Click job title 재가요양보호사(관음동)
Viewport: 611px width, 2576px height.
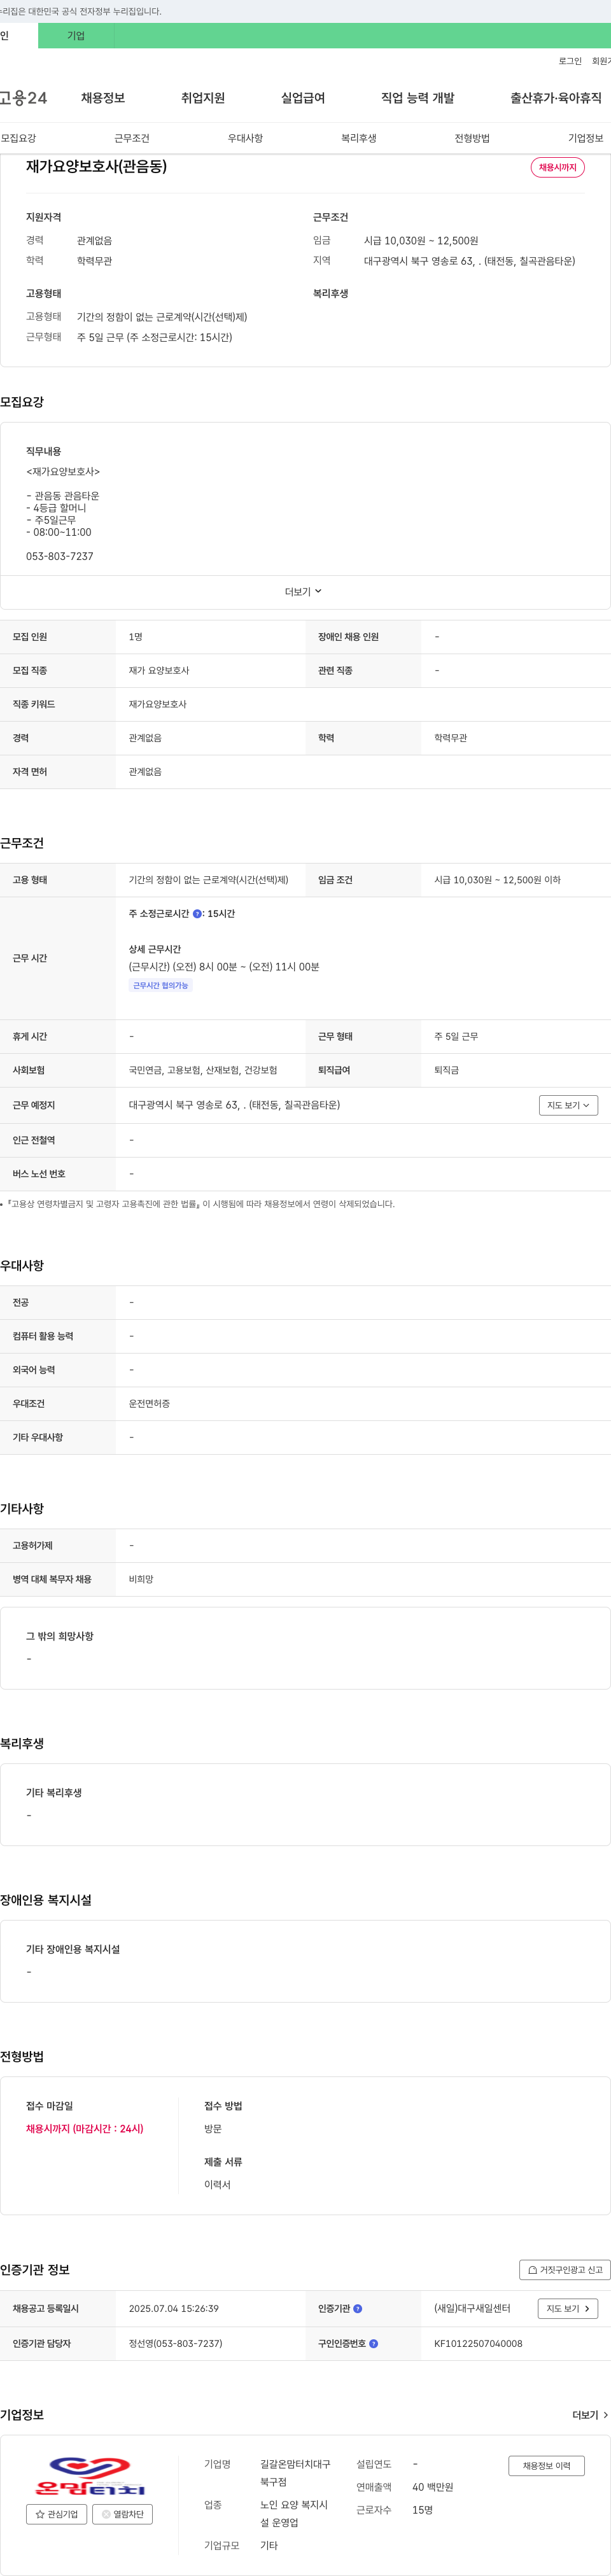[x=96, y=167]
